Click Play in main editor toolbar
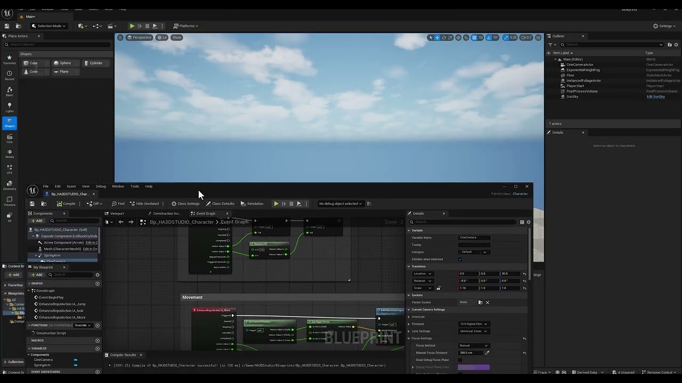Screen dimensions: 682x383 click(x=132, y=26)
